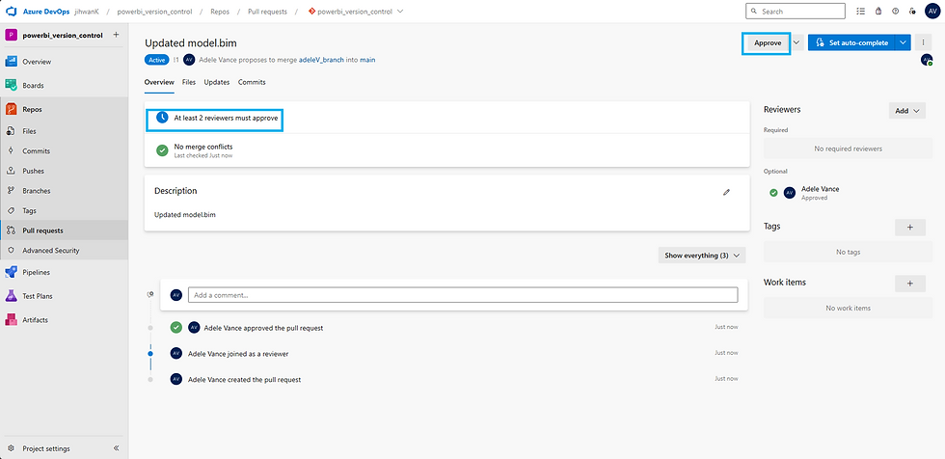Click 'No required reviewers' placeholder

point(848,148)
